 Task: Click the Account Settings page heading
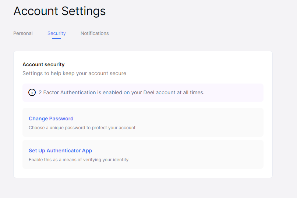coord(60,11)
